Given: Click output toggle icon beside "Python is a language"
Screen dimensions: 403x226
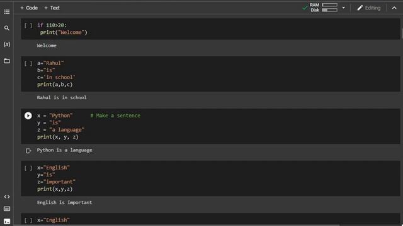Looking at the screenshot, I should [28, 151].
